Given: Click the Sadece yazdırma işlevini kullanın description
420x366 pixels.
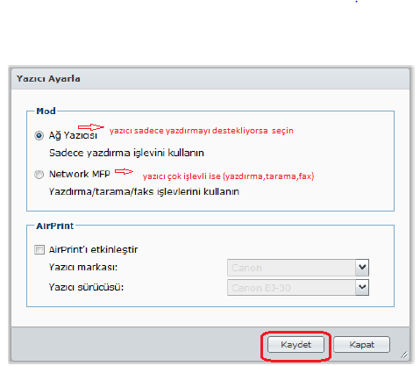Looking at the screenshot, I should tap(126, 153).
